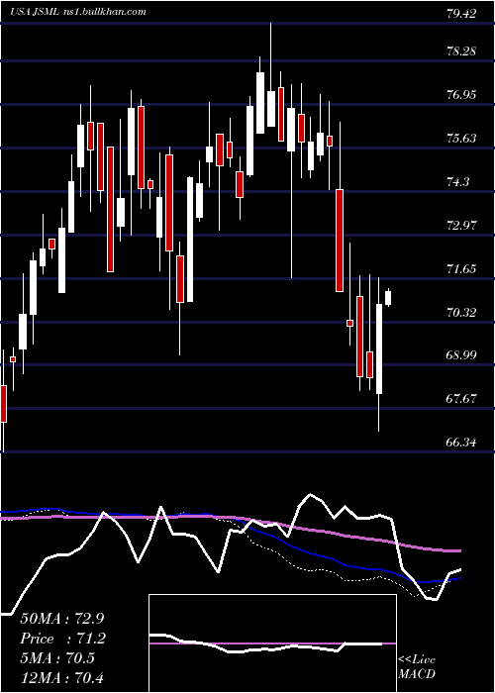
Task: Click the 72.97 price axis label
Action: pos(461,225)
